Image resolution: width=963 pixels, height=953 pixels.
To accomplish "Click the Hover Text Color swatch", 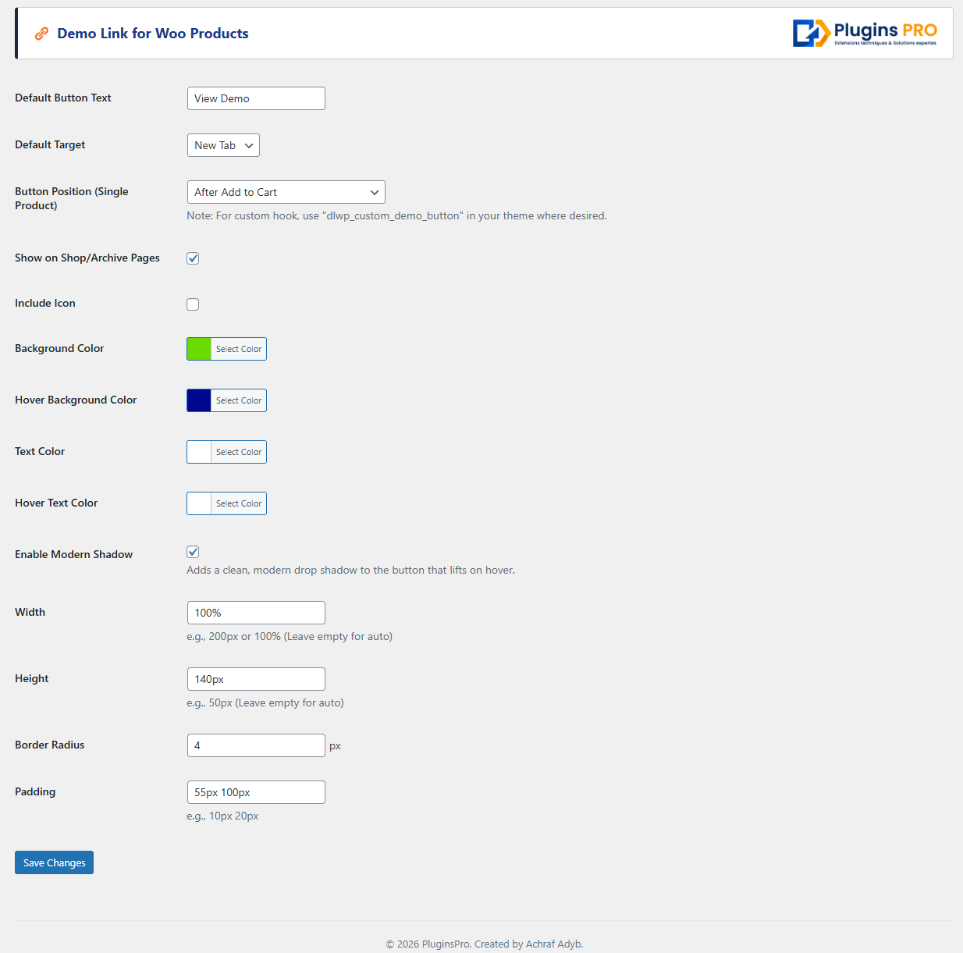I will [199, 503].
